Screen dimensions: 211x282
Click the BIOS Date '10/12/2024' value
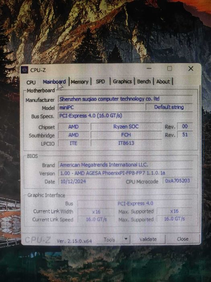pos(89,181)
